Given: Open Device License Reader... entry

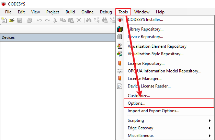Looking at the screenshot, I should (x=165, y=86).
